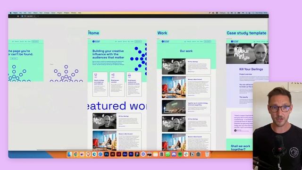Select Kill Your Darlings thumbnail in Home featured work

(x=105, y=121)
